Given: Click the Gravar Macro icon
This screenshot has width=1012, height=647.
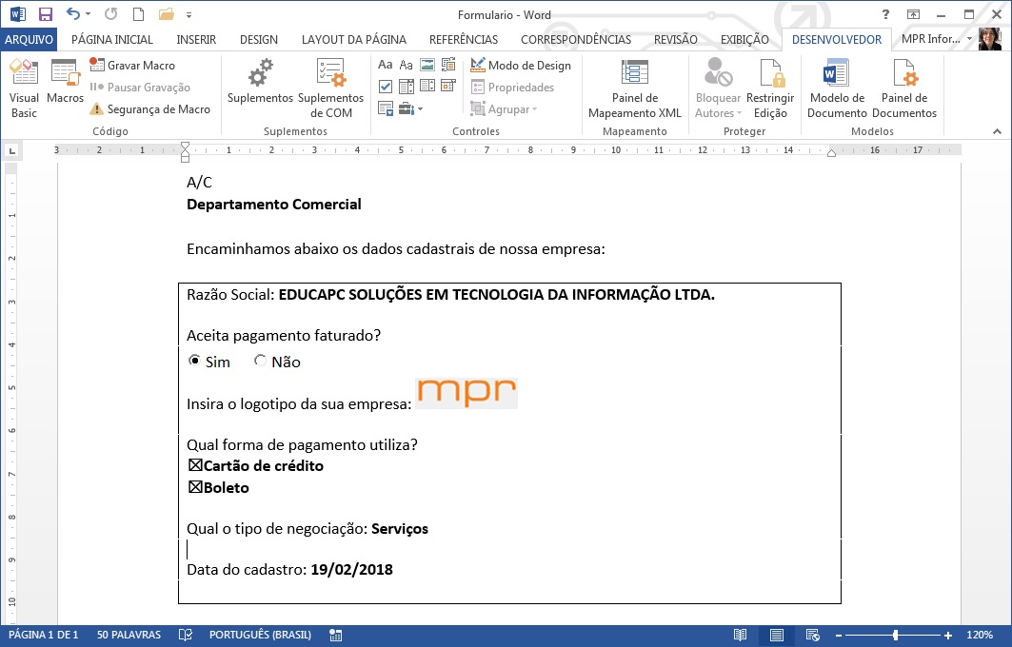Looking at the screenshot, I should pos(96,65).
